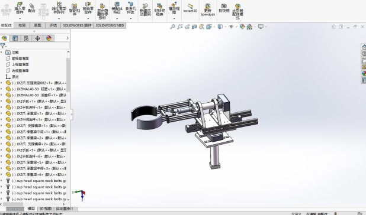This screenshot has width=366, height=215.
Task: Take a Snapshot (拍快照) camera tool
Action: point(224,8)
